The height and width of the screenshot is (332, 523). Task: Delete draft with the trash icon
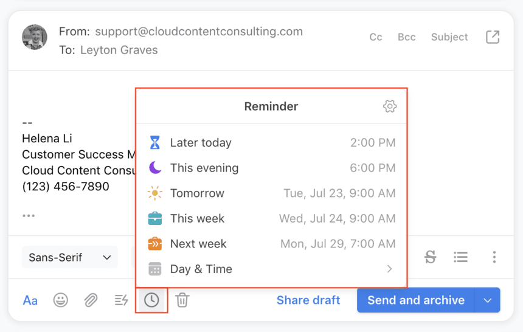coord(182,300)
